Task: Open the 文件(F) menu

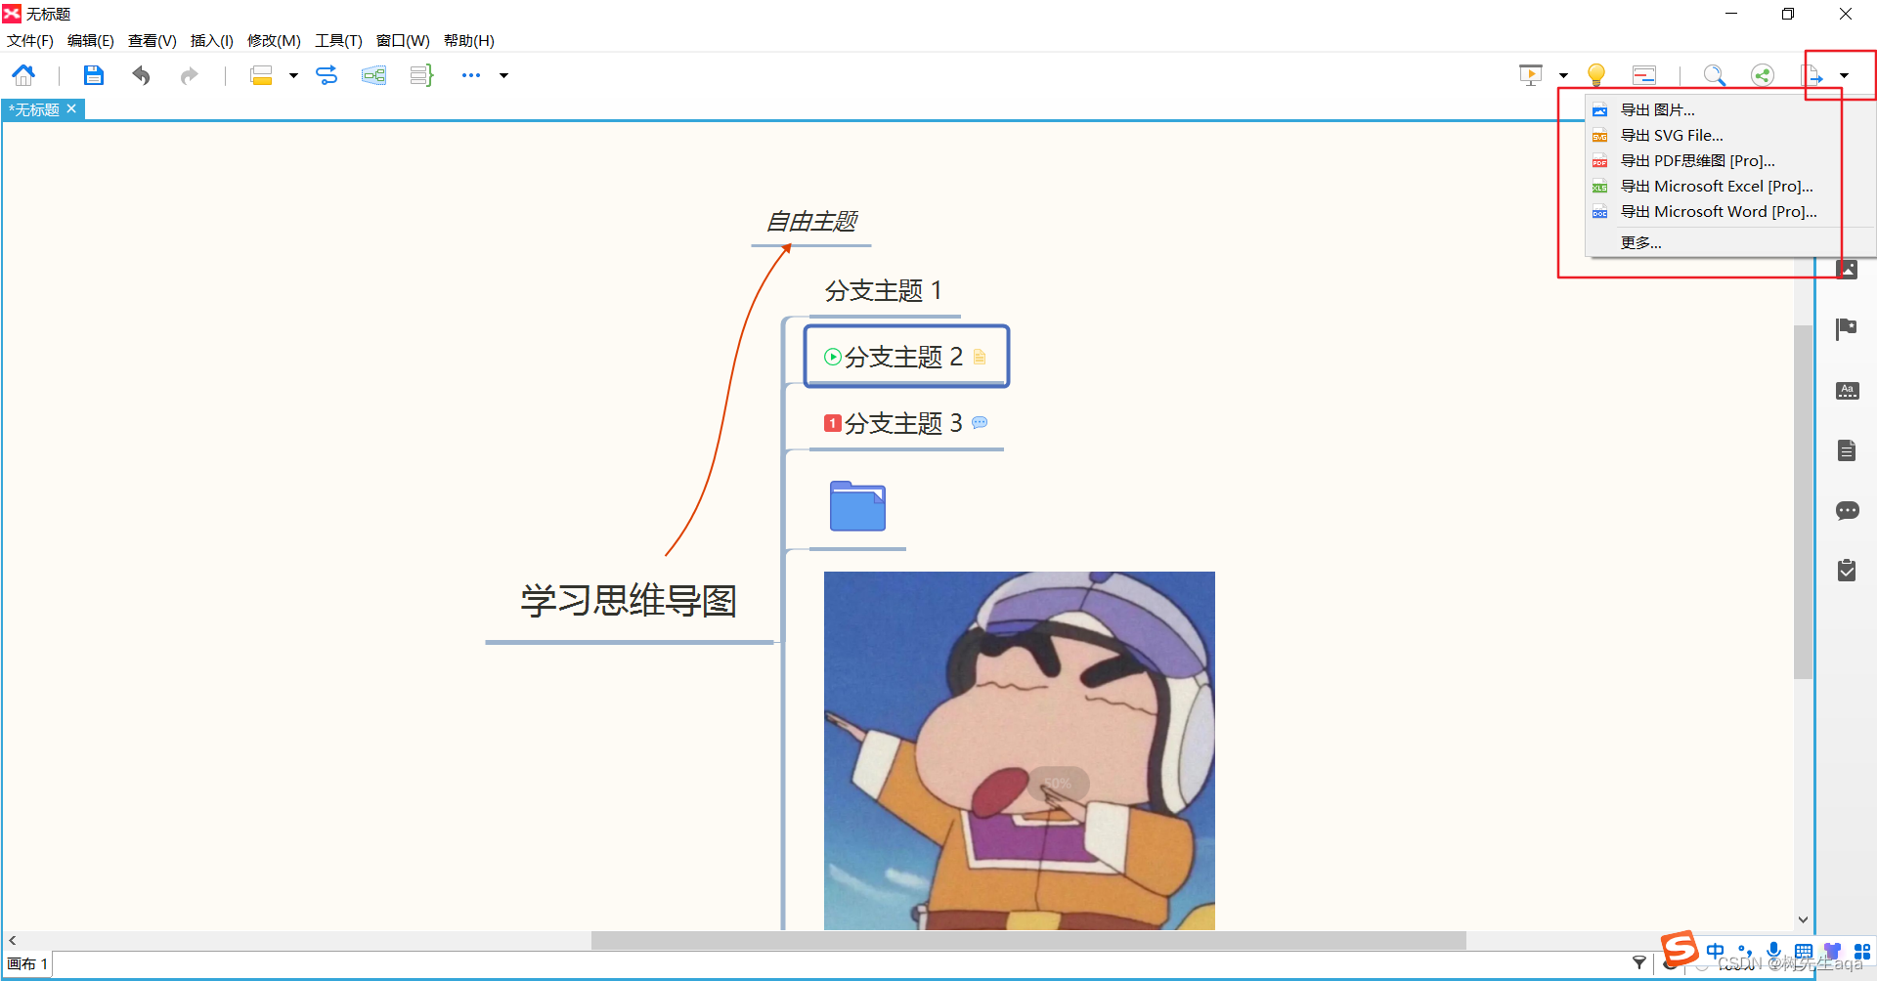Action: [30, 41]
